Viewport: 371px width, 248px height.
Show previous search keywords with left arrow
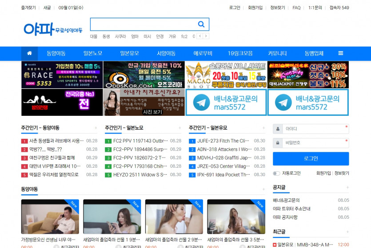click(x=200, y=36)
